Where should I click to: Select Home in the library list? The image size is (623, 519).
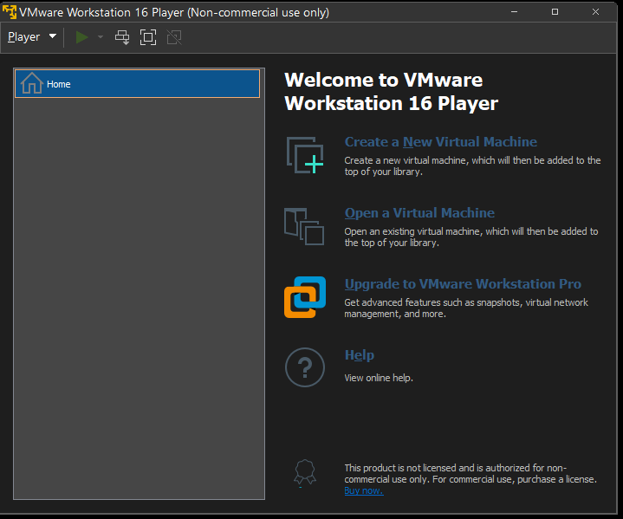pos(137,83)
